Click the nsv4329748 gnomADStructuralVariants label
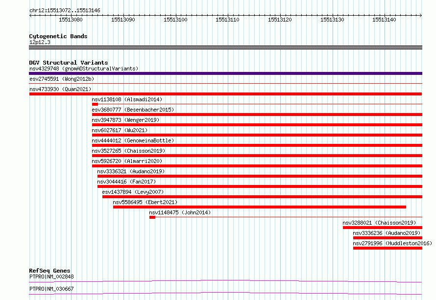 point(84,69)
